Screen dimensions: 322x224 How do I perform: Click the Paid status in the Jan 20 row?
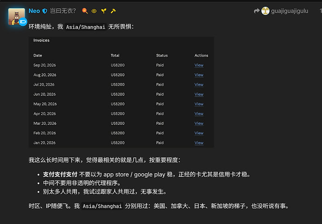pos(160,143)
